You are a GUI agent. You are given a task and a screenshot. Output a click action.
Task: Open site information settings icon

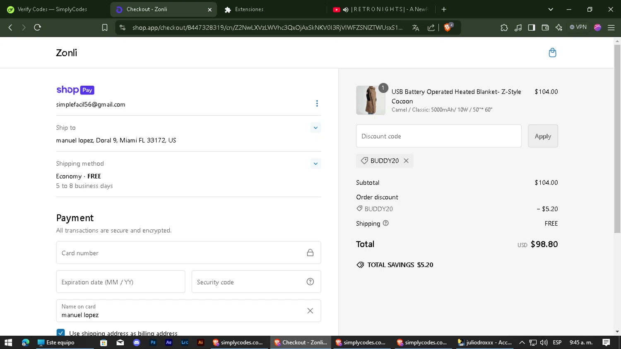(x=122, y=27)
